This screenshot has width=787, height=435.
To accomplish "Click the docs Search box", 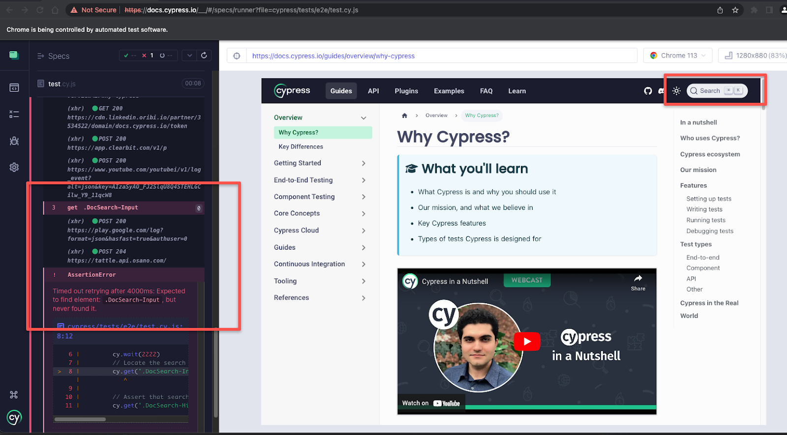I will [717, 91].
